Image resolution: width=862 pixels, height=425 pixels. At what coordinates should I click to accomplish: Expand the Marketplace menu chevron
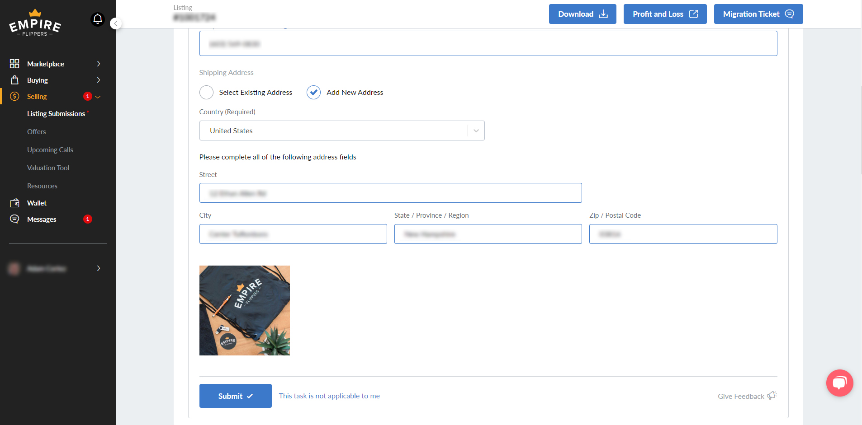99,64
